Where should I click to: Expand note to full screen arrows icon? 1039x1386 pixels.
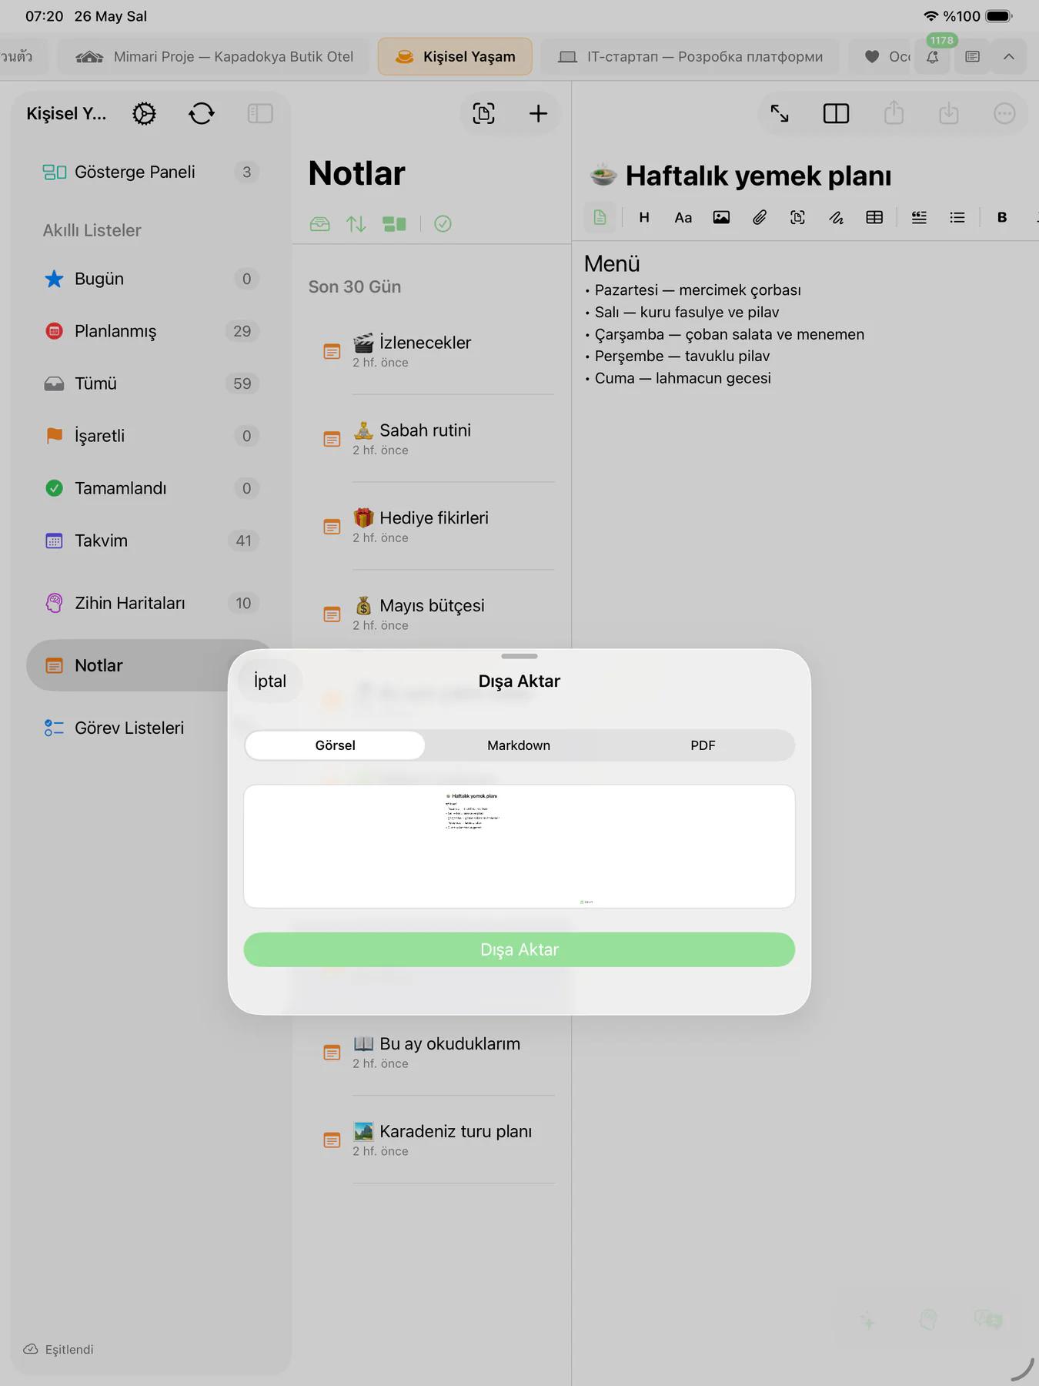click(x=780, y=114)
